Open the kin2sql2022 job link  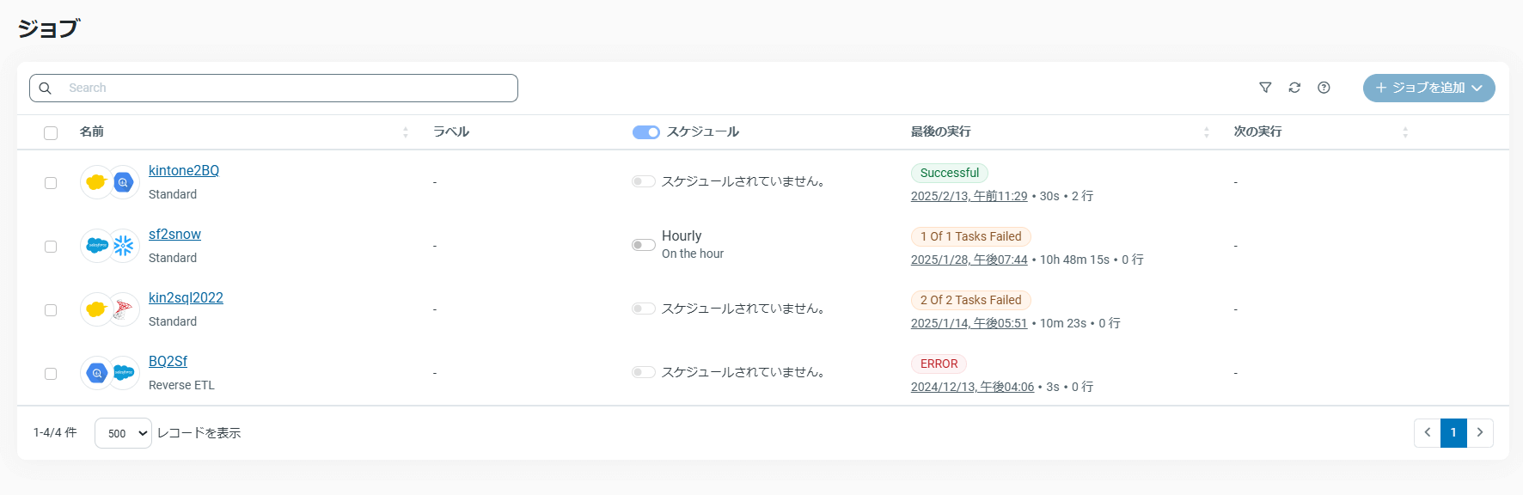click(186, 298)
